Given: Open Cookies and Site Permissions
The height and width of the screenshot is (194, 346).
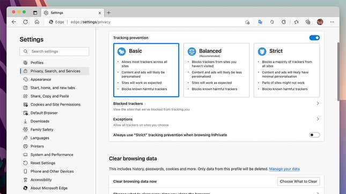Looking at the screenshot, I should point(55,104).
